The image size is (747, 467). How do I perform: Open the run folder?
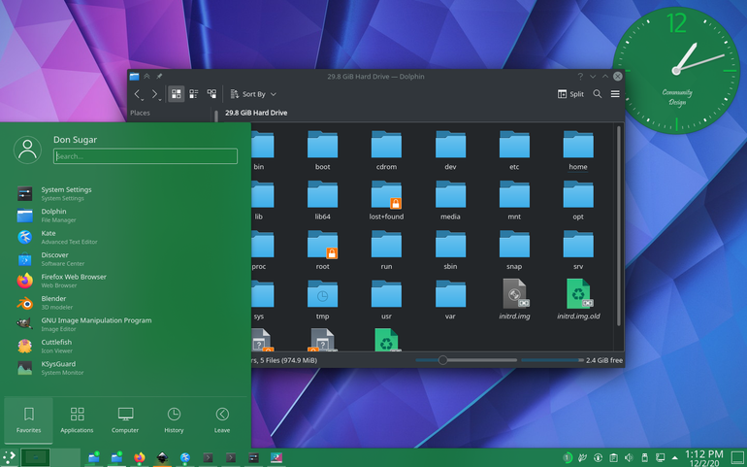(x=386, y=250)
